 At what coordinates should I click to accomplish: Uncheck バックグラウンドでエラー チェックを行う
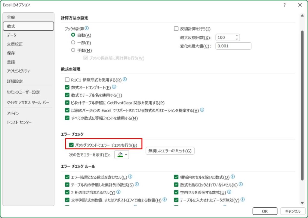(x=71, y=145)
